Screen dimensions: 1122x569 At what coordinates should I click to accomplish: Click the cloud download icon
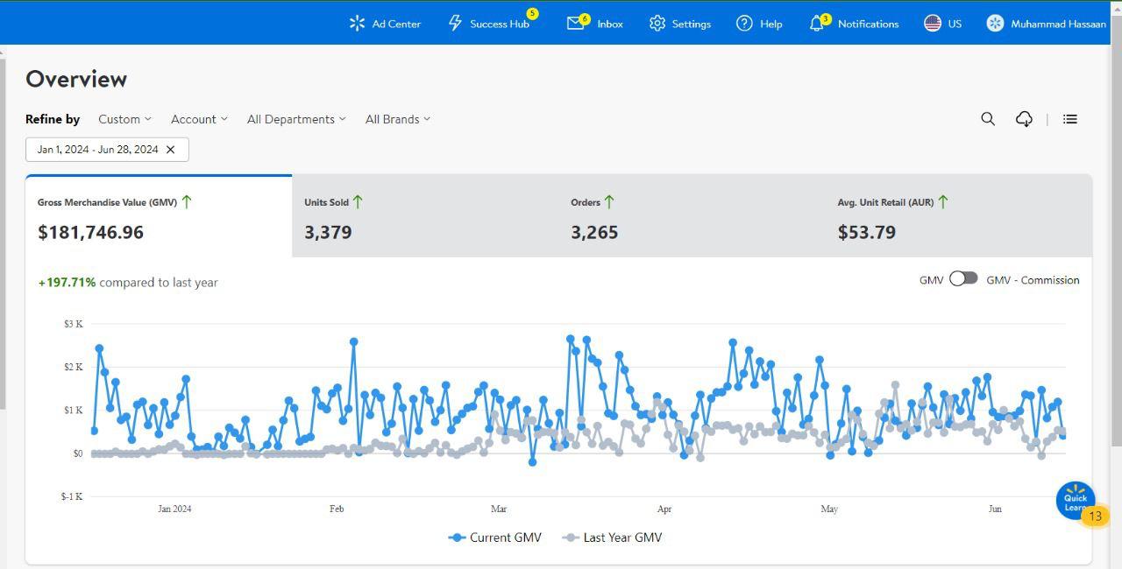(x=1024, y=119)
